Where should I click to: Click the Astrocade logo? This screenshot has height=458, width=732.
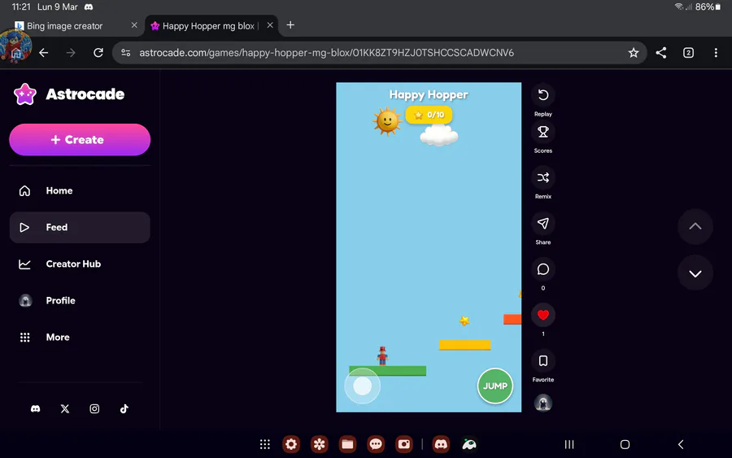coord(69,94)
